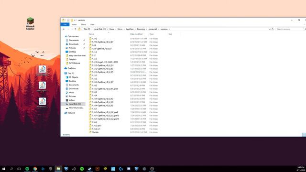Select Pictures under Quick access
The image size is (306, 172).
click(72, 48)
